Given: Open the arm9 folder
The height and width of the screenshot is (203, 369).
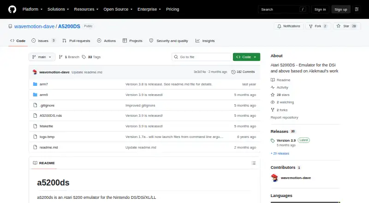Looking at the screenshot, I should coord(44,95).
